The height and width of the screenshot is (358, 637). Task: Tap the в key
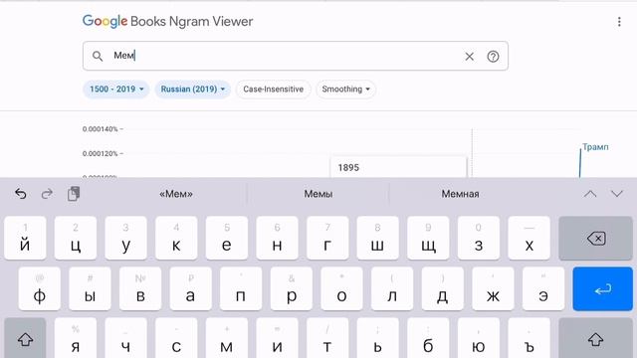(x=140, y=289)
